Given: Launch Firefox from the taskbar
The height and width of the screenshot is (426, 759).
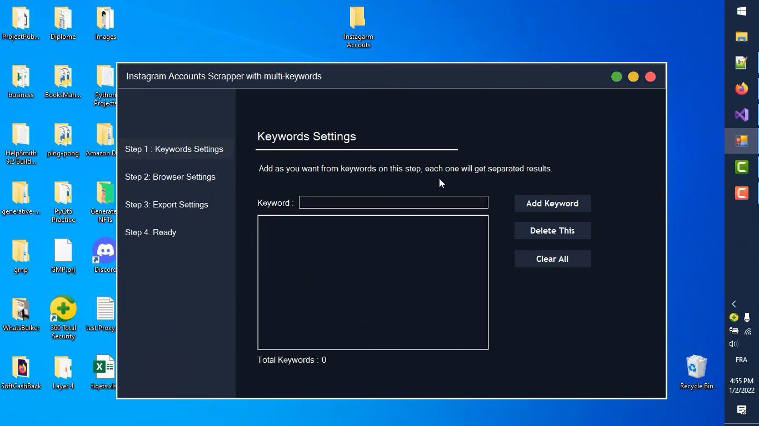Looking at the screenshot, I should click(741, 89).
